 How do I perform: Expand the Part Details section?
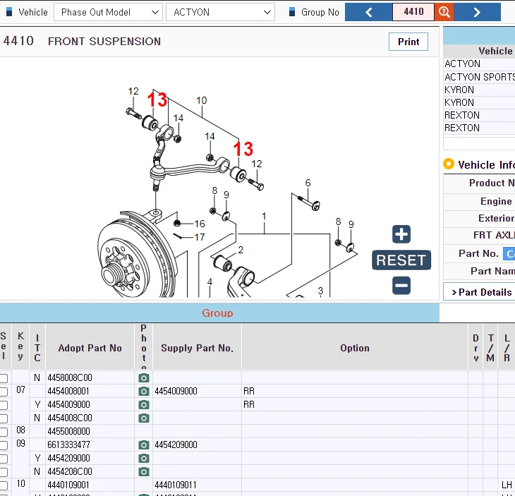pyautogui.click(x=481, y=292)
